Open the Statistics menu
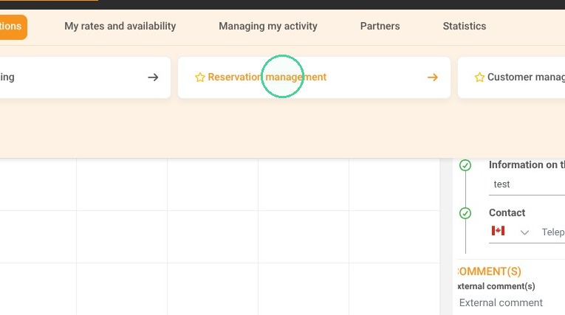 [464, 27]
